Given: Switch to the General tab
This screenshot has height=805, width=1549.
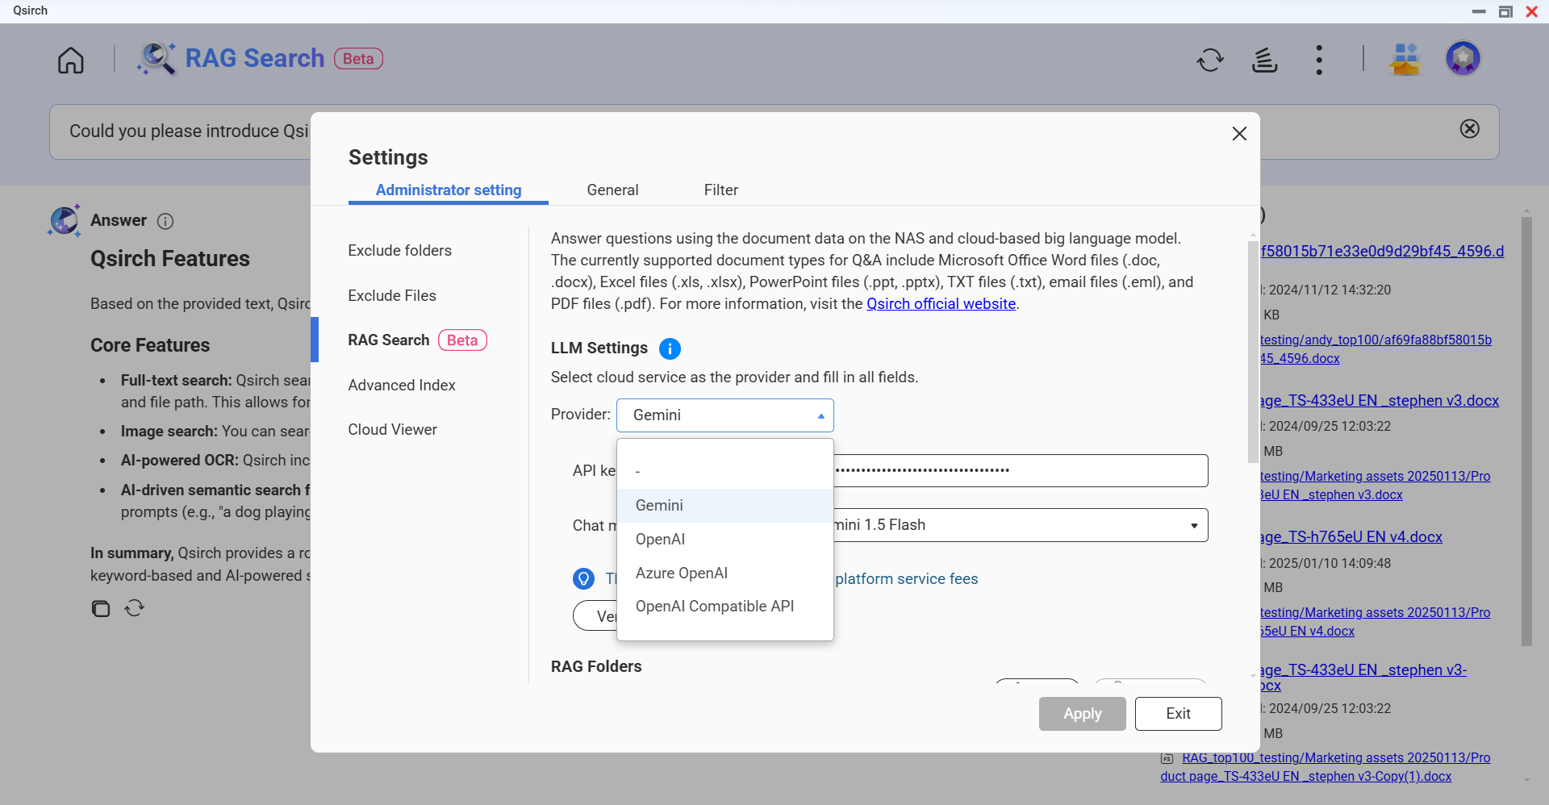Looking at the screenshot, I should [612, 190].
